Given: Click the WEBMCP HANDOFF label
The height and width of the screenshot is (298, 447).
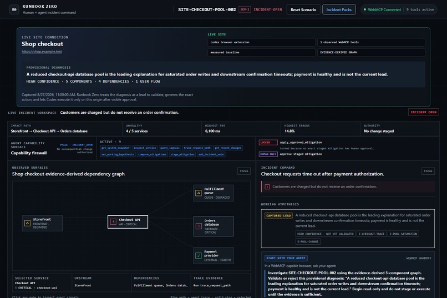Looking at the screenshot, I should coord(419,259).
